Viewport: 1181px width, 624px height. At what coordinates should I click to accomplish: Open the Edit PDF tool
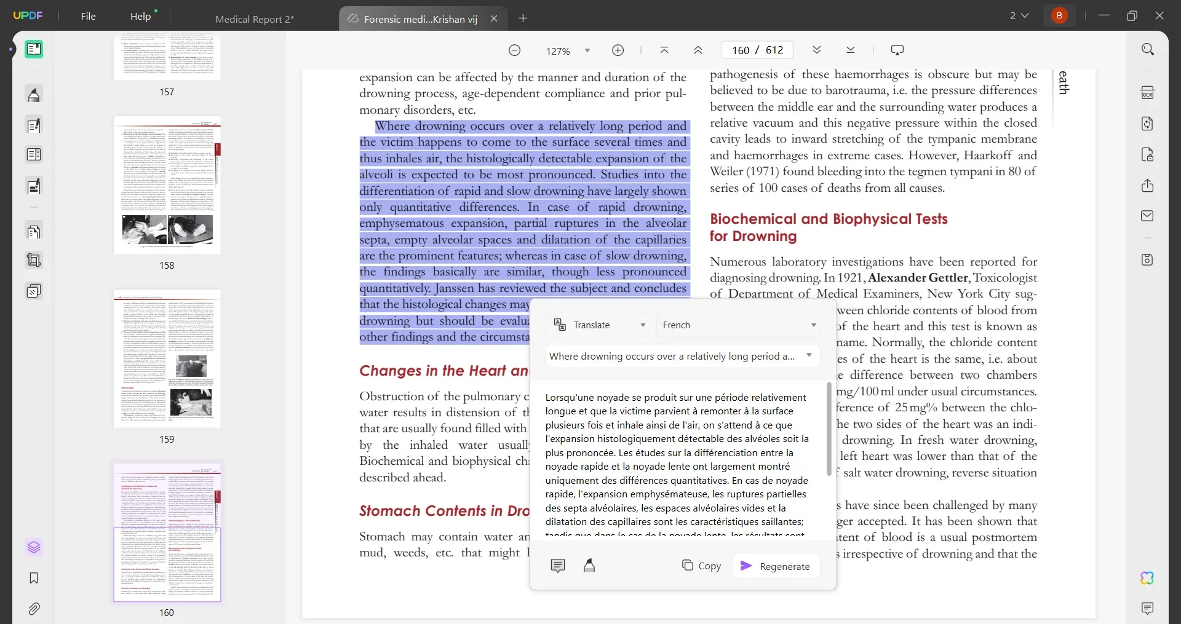point(34,125)
